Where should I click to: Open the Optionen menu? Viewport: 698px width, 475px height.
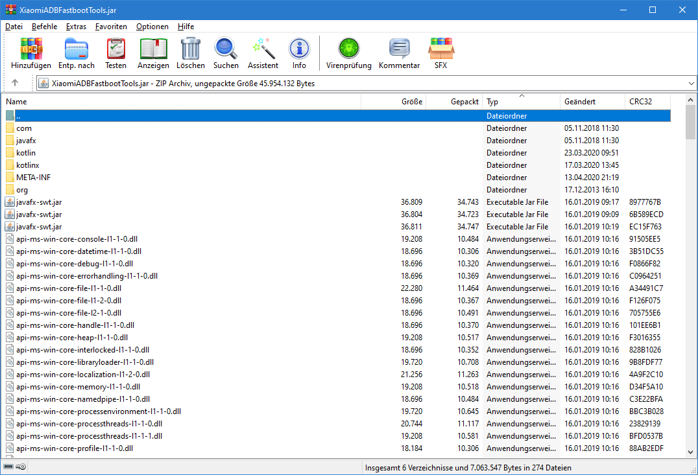(152, 27)
